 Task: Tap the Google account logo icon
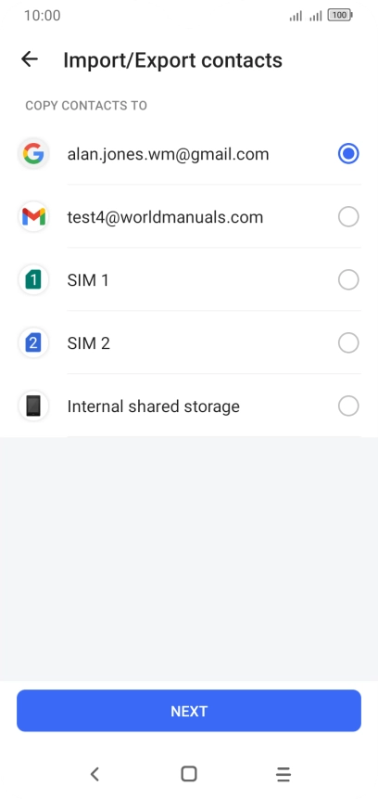click(33, 154)
